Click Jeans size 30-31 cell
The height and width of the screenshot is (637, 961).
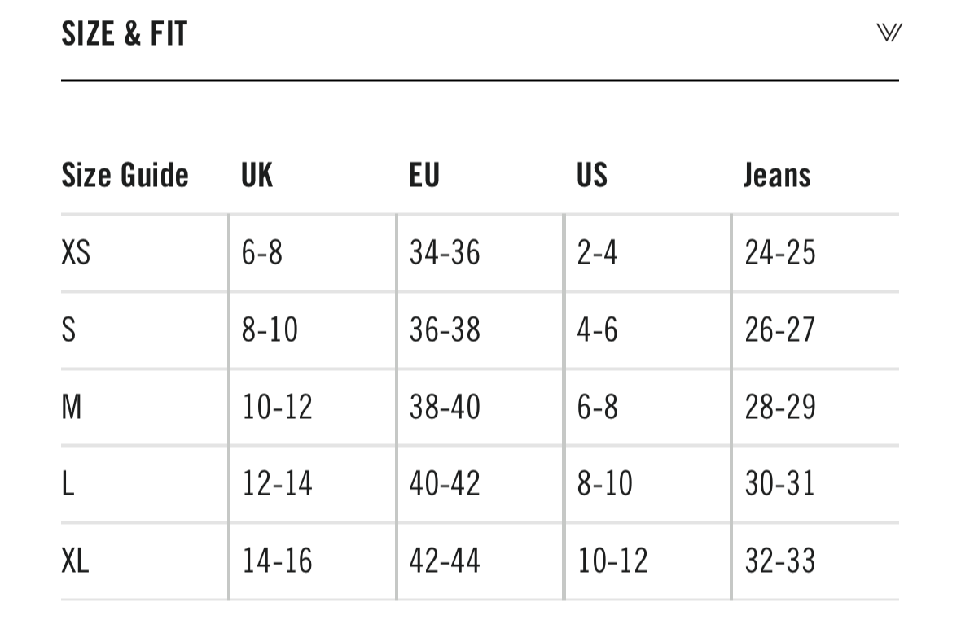779,484
